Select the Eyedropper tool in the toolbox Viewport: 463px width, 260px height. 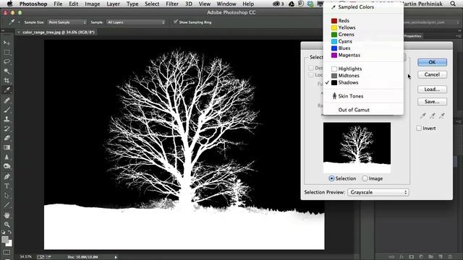7,90
